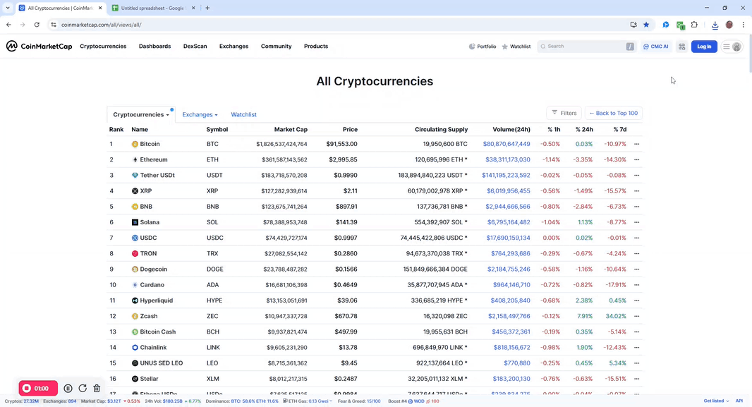Open the Dashboards navigation menu
This screenshot has width=752, height=407.
(154, 46)
